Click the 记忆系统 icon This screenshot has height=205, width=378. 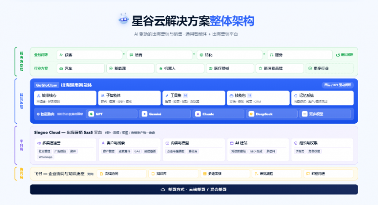(x=296, y=96)
